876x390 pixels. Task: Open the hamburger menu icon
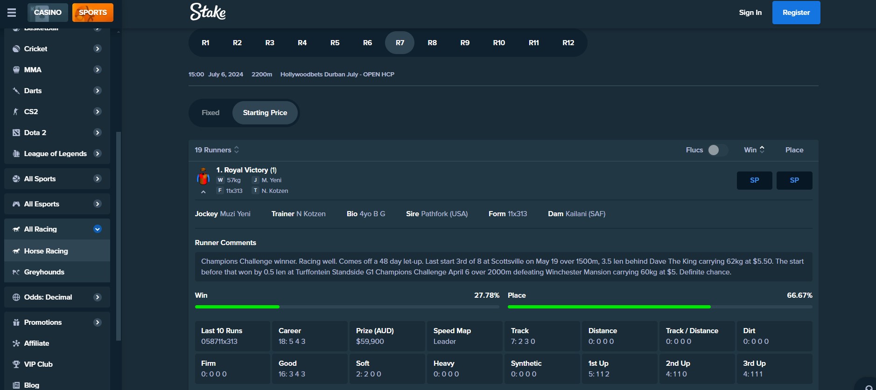tap(12, 13)
